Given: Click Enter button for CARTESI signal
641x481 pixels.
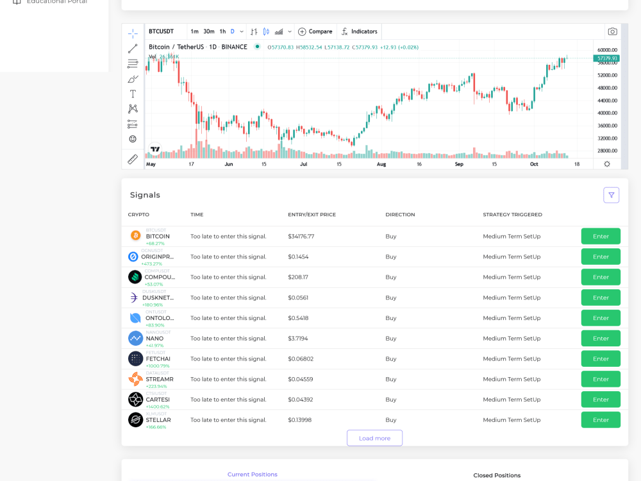Looking at the screenshot, I should click(601, 400).
